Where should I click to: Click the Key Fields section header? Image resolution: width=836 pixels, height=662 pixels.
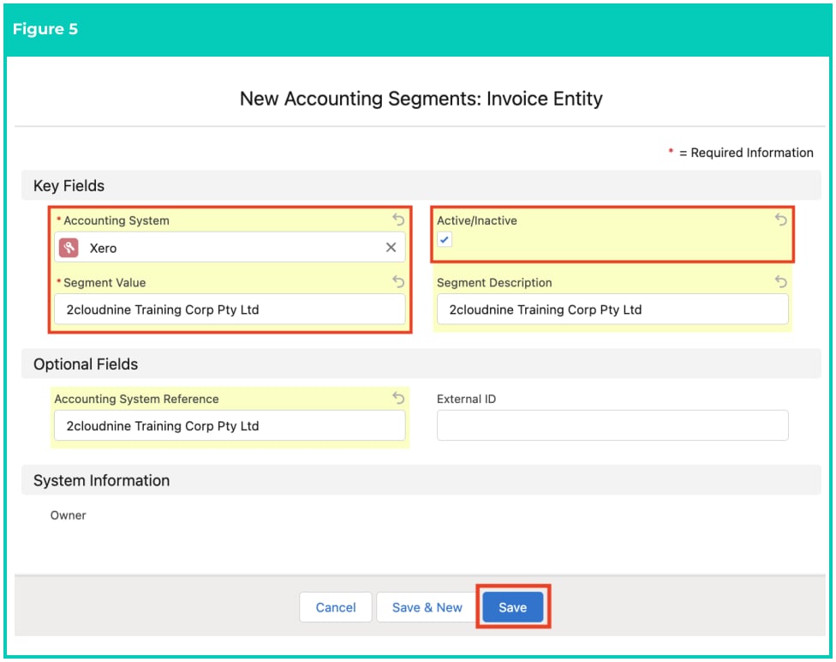point(421,186)
